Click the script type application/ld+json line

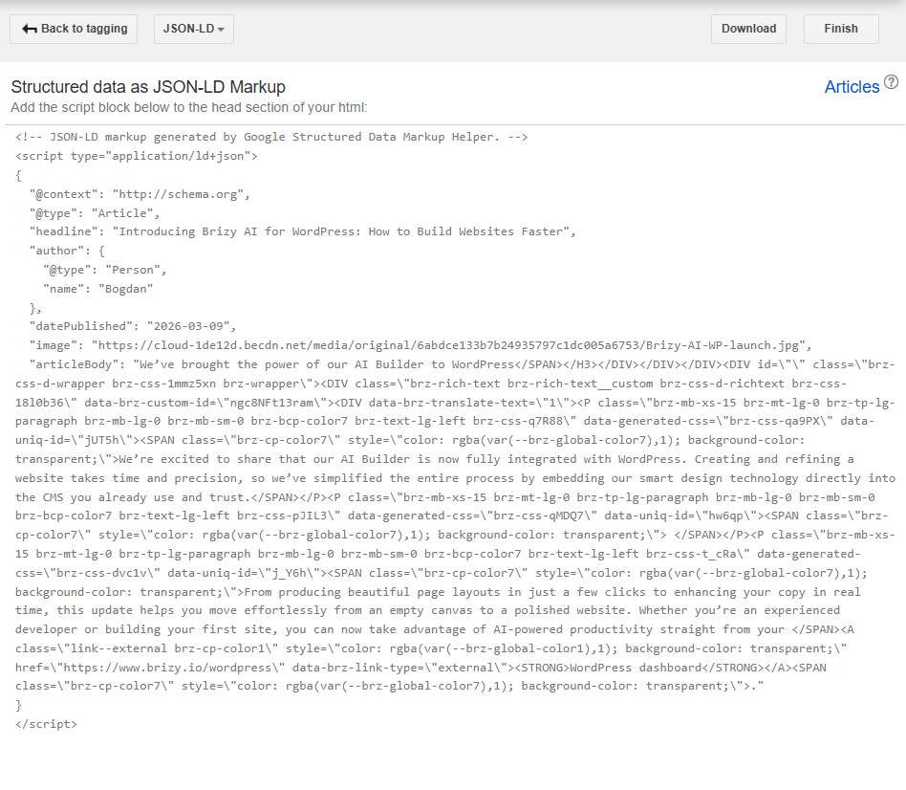point(137,156)
